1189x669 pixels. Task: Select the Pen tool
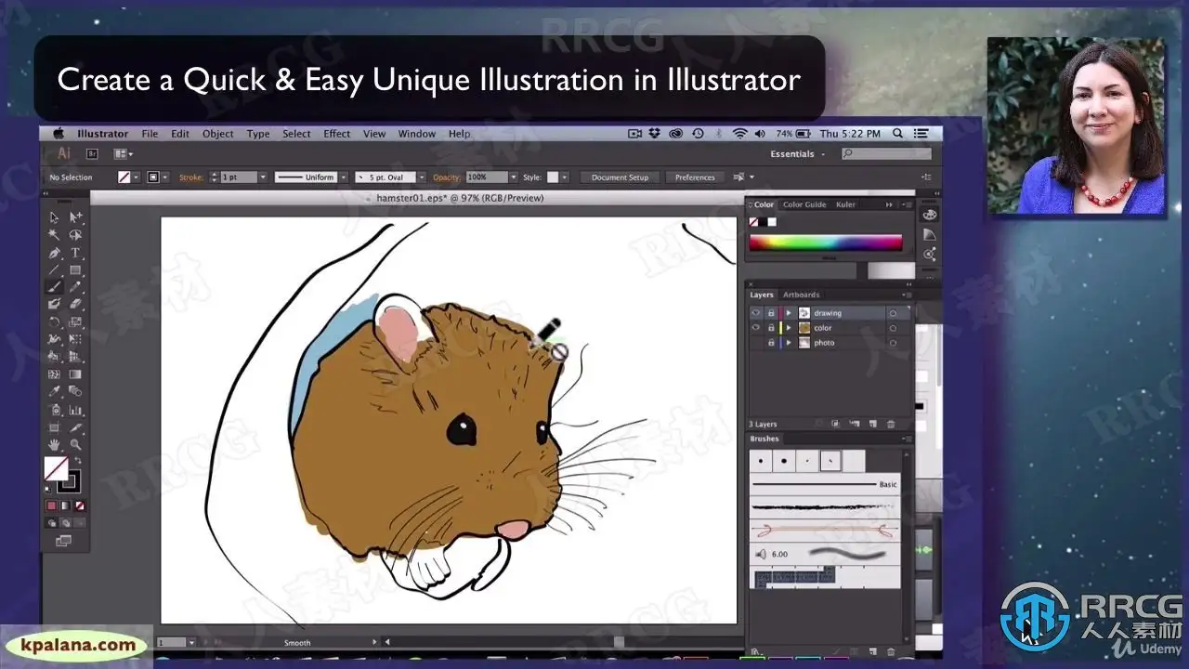tap(55, 253)
